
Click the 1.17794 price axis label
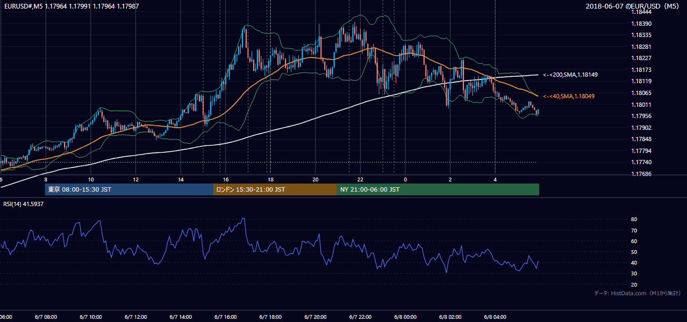pyautogui.click(x=641, y=151)
